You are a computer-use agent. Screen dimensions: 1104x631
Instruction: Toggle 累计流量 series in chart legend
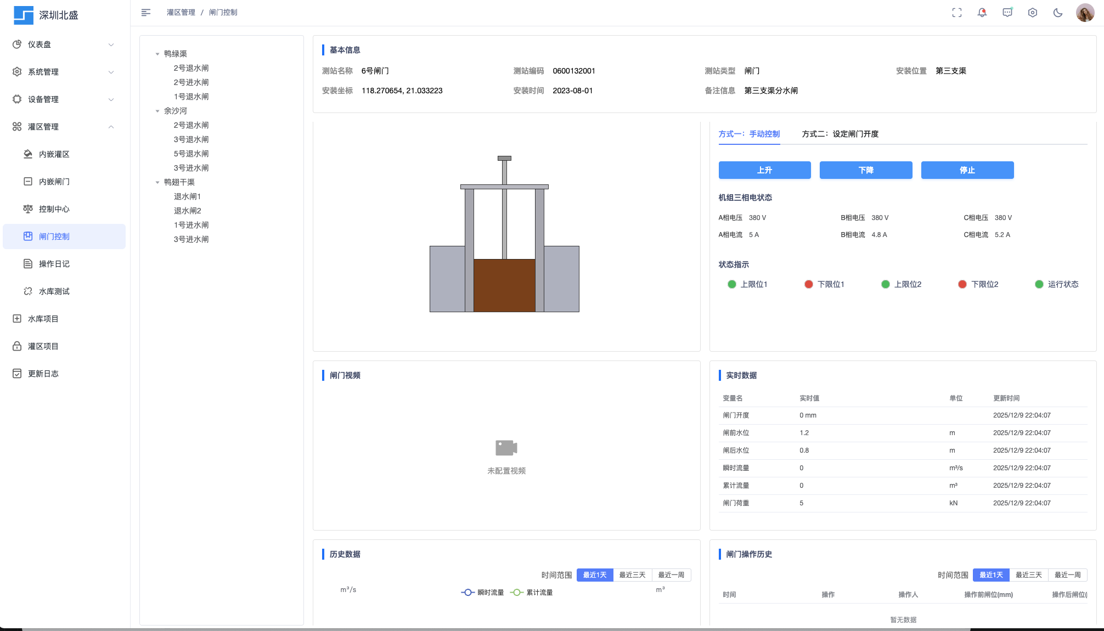(x=532, y=593)
